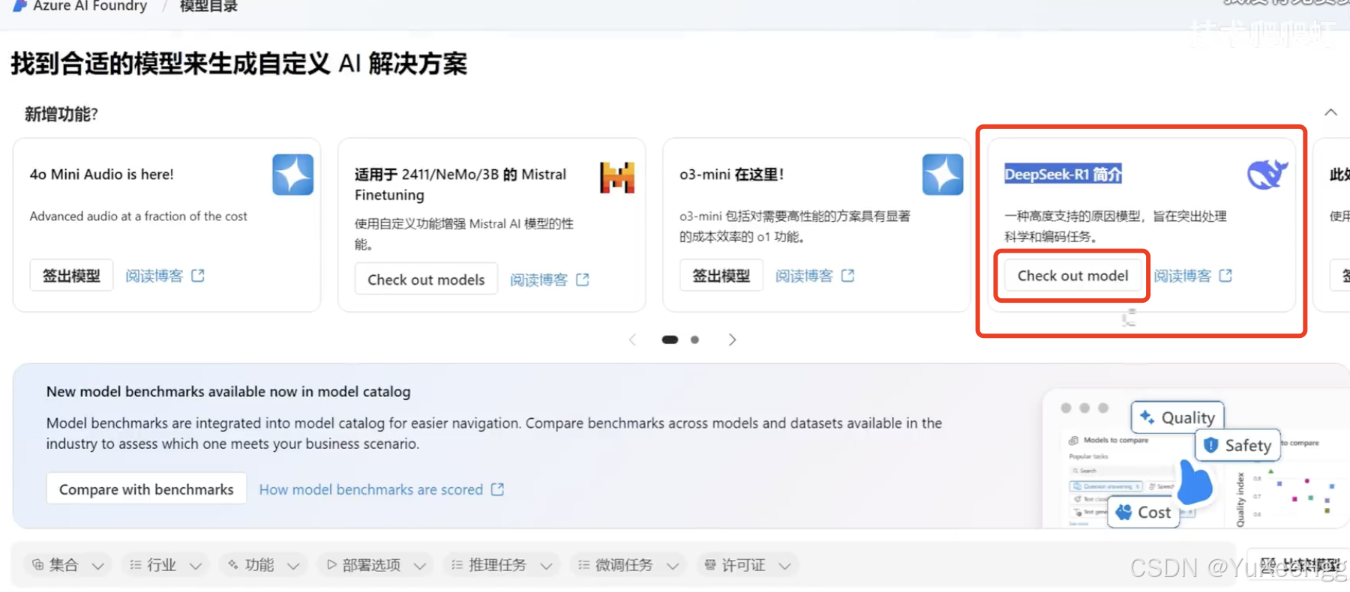The image size is (1350, 592).
Task: Click Check out model on DeepSeek-R1 card
Action: pyautogui.click(x=1072, y=276)
